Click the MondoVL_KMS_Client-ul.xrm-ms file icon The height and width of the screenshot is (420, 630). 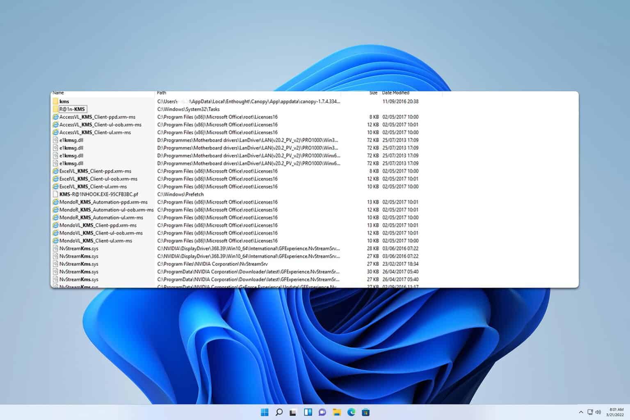point(55,241)
